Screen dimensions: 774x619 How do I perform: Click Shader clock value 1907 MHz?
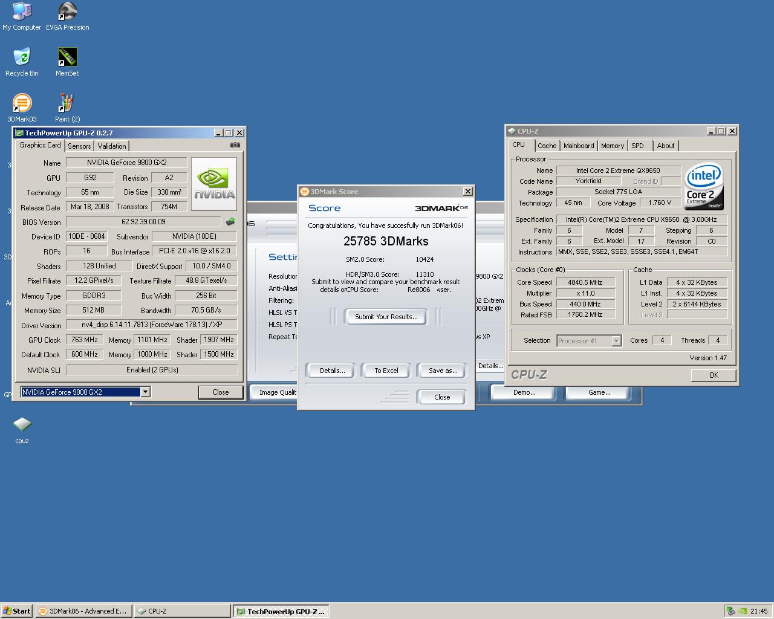pyautogui.click(x=219, y=340)
